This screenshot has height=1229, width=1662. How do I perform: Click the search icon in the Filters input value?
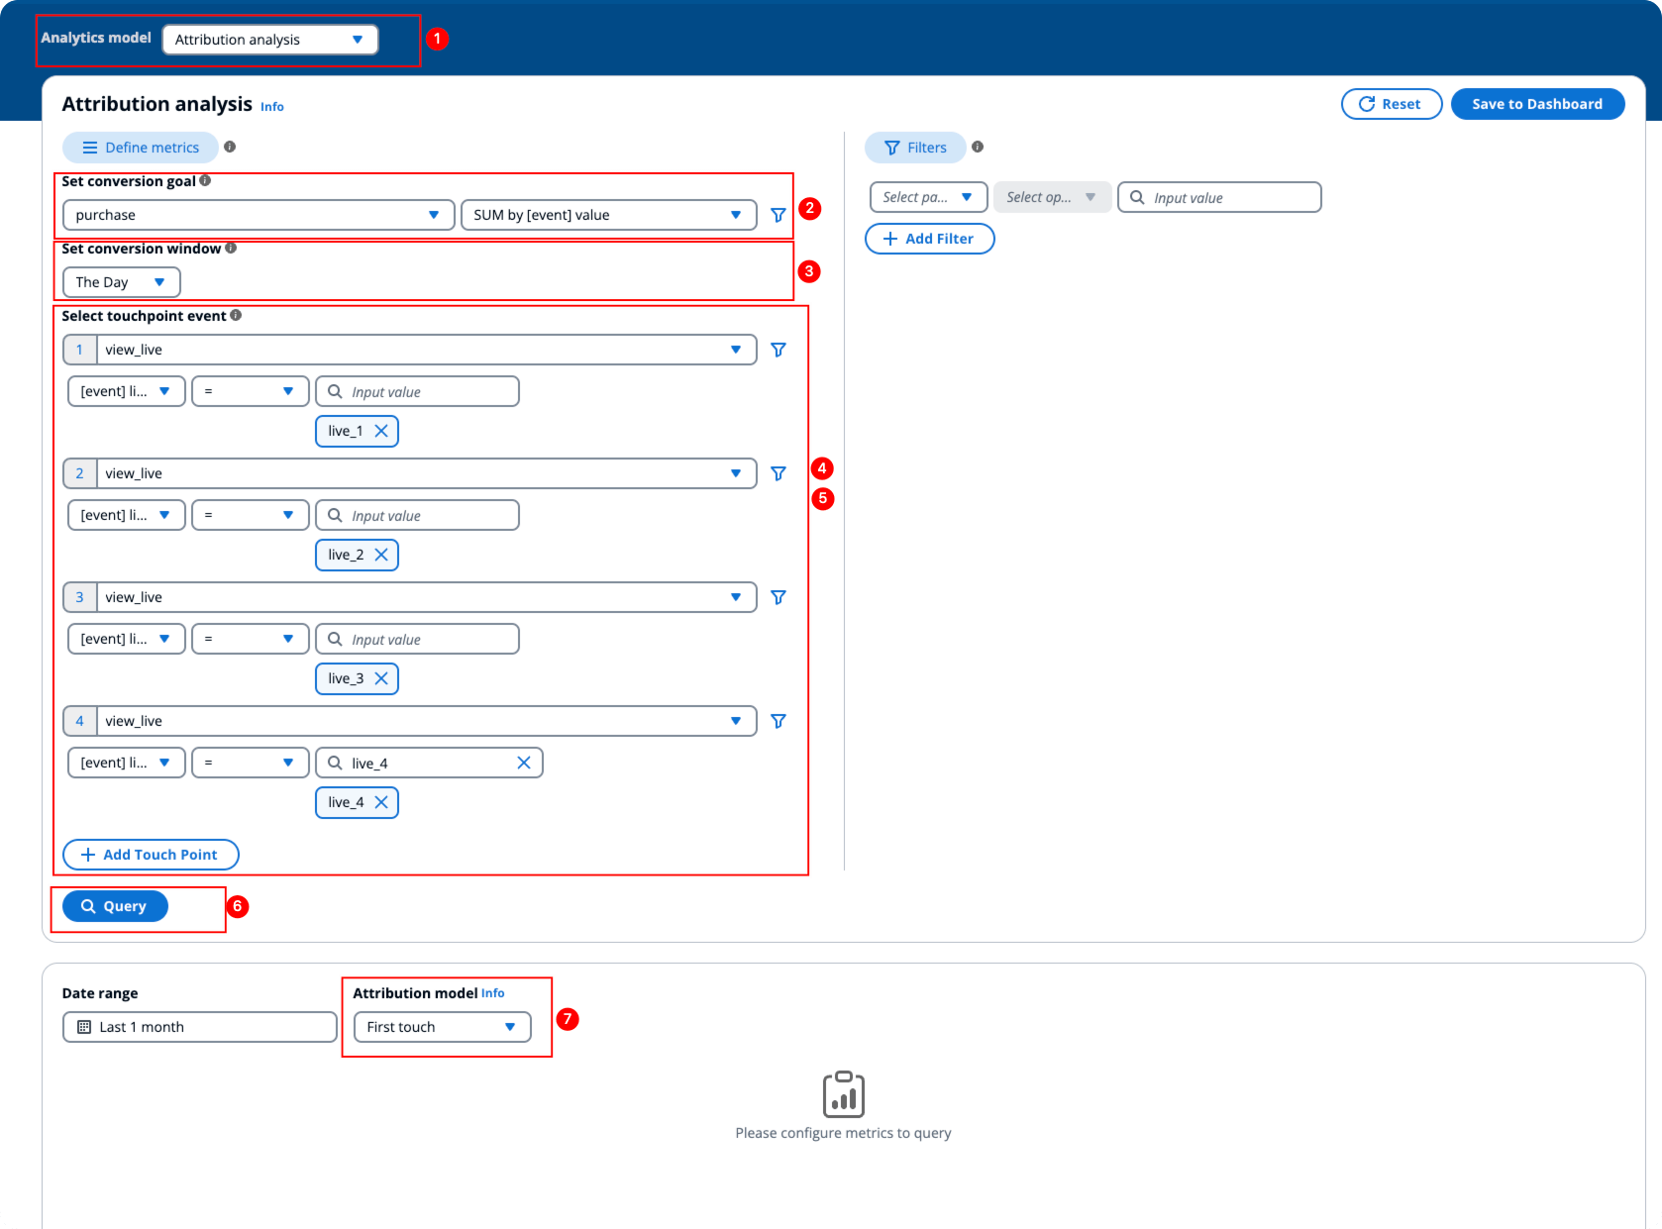[1137, 197]
